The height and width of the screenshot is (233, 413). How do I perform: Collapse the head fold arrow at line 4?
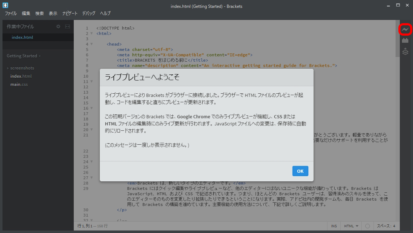click(92, 43)
